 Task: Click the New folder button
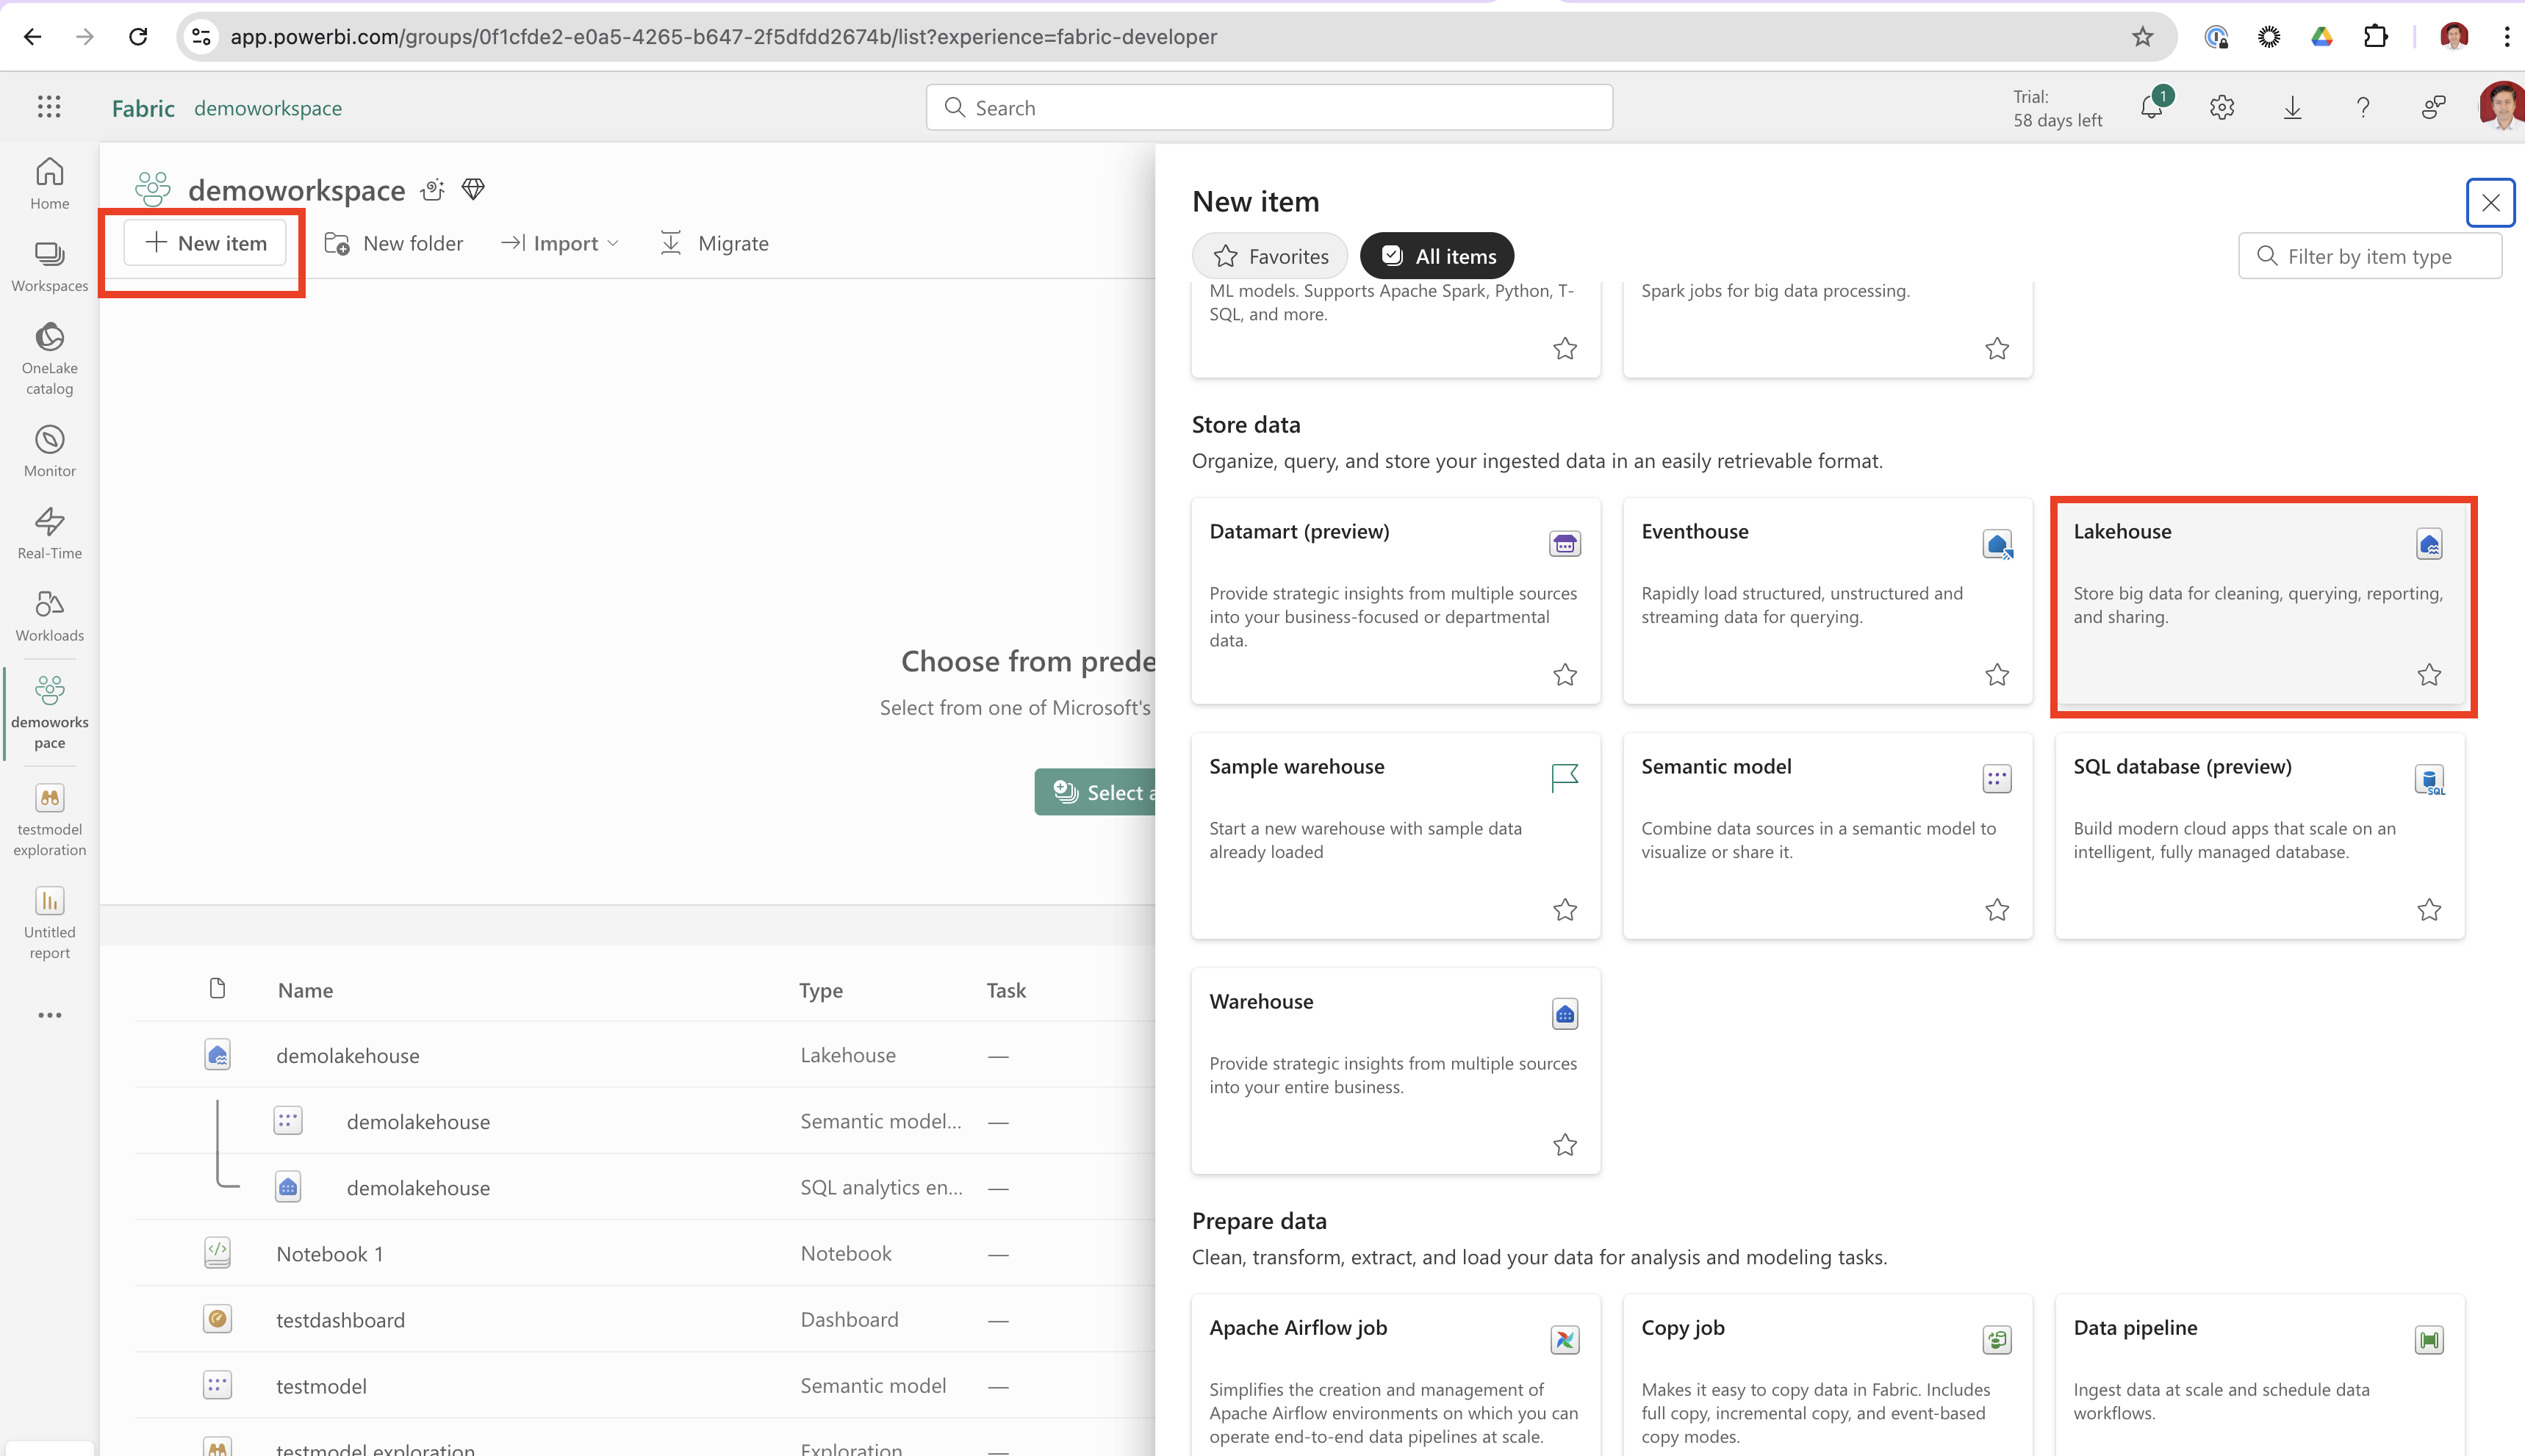pyautogui.click(x=394, y=243)
